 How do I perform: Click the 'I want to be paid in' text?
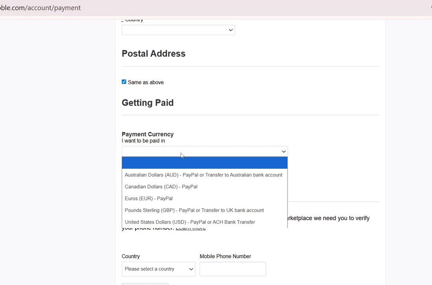coord(143,141)
